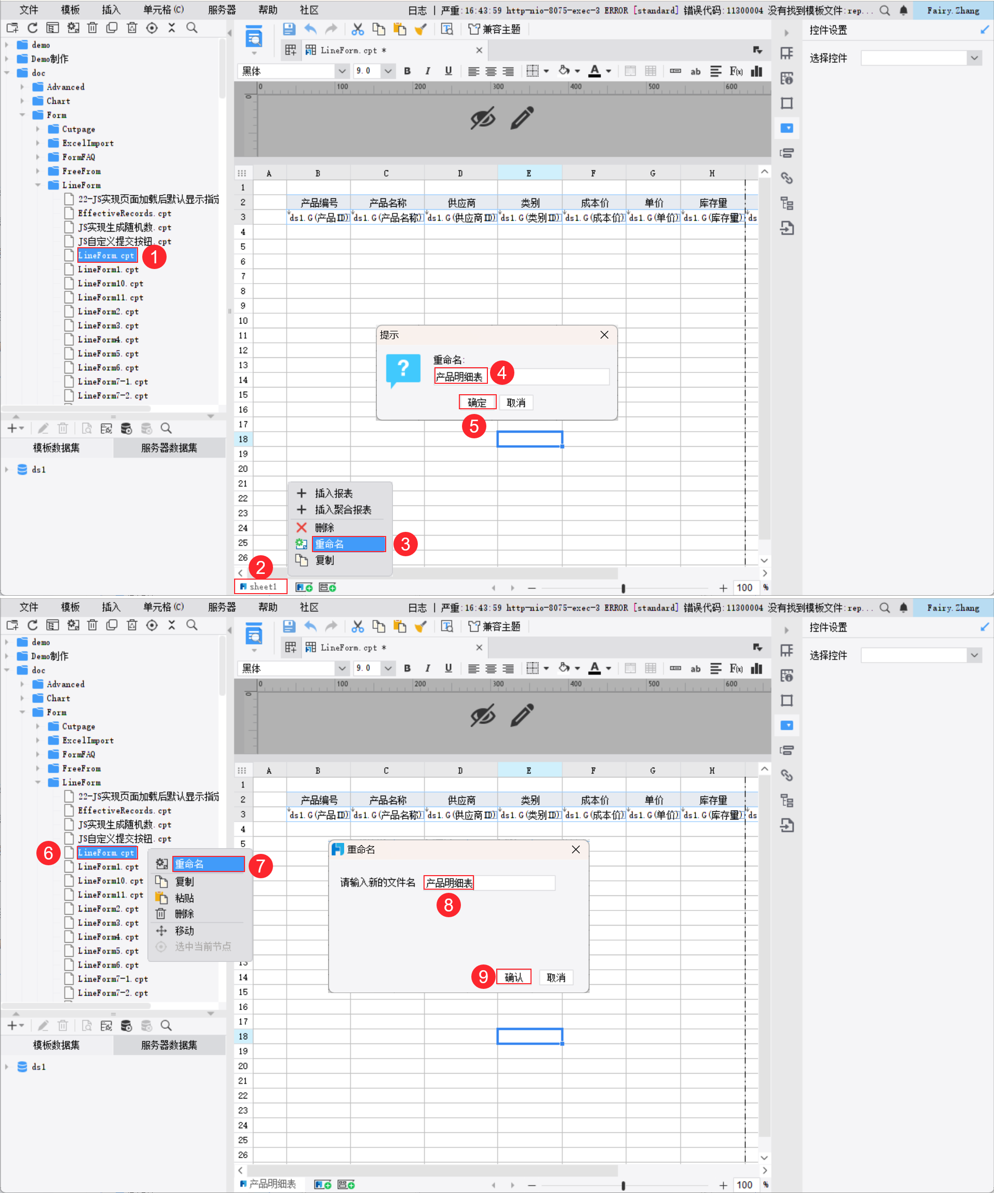
Task: Open the 文件 menu in the upper screenshot
Action: tap(29, 10)
